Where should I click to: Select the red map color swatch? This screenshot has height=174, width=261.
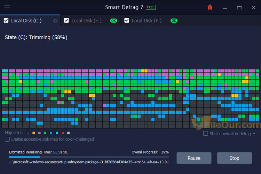pyautogui.click(x=63, y=133)
